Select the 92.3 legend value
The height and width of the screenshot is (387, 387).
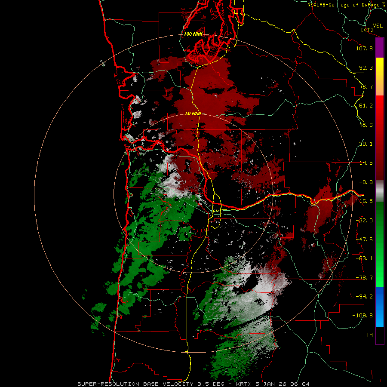[366, 68]
